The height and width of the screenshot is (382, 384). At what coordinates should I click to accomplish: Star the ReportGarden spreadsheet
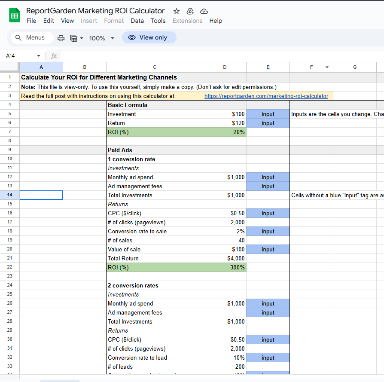coord(177,11)
